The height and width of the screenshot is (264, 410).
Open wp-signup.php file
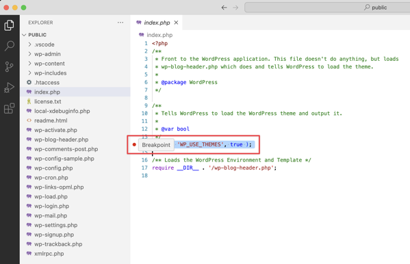(75, 235)
